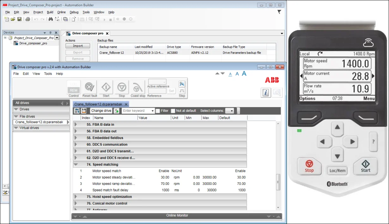Image resolution: width=389 pixels, height=224 pixels.
Task: Pin the Devices panel
Action: click(x=50, y=33)
